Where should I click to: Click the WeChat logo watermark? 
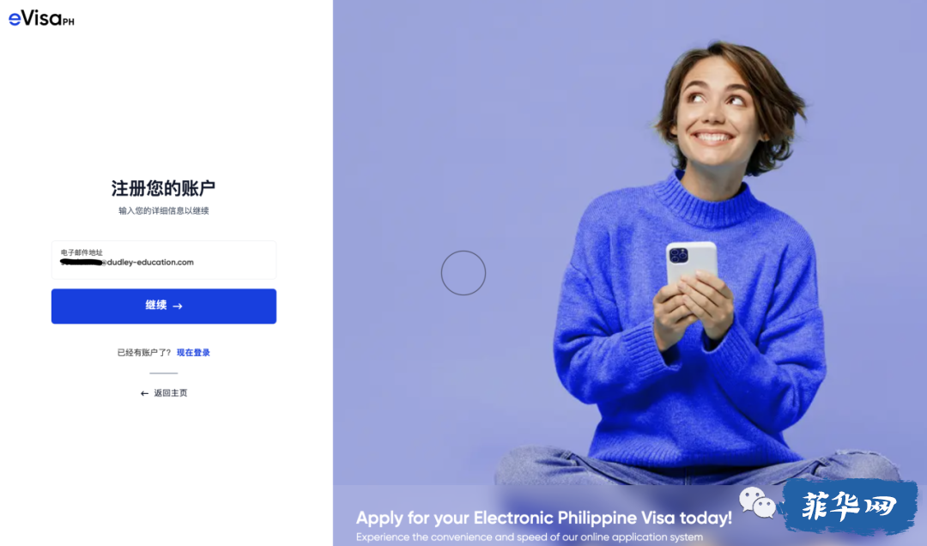[757, 503]
